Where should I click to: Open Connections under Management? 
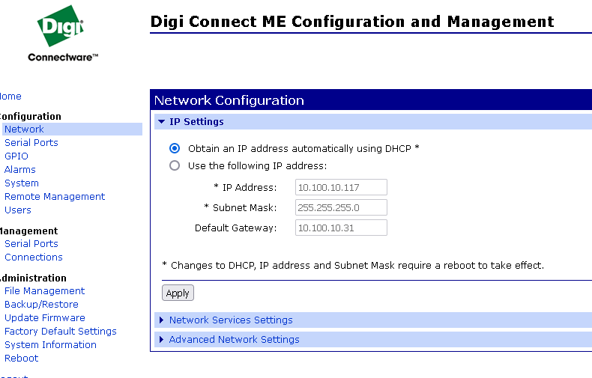pyautogui.click(x=33, y=257)
